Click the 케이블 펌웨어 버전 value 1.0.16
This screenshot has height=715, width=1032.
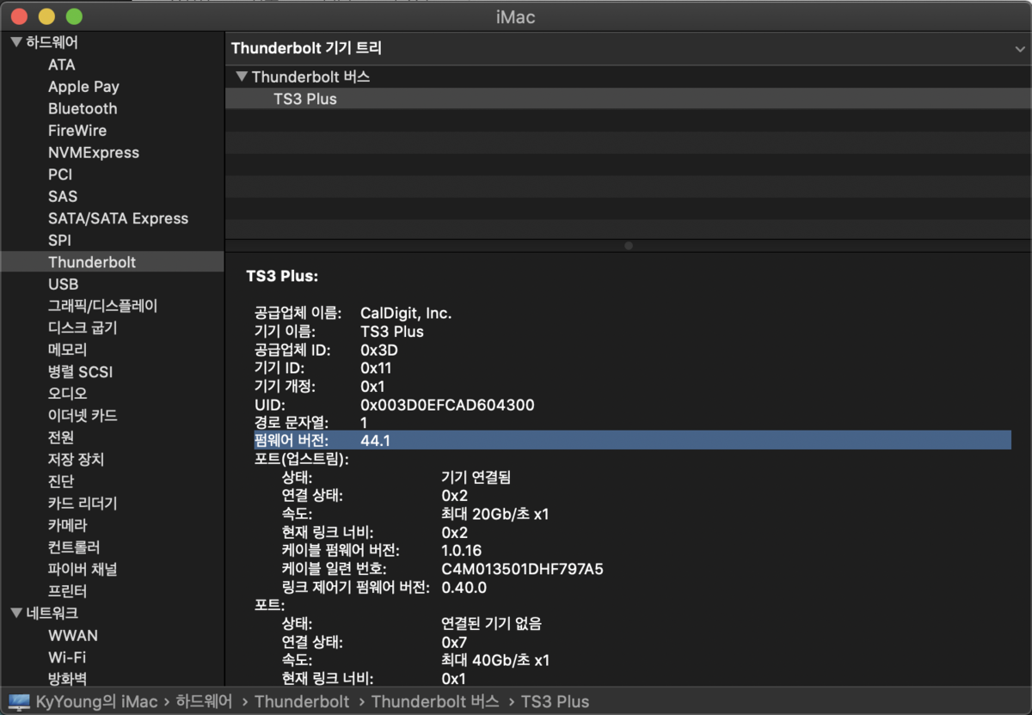pyautogui.click(x=462, y=550)
